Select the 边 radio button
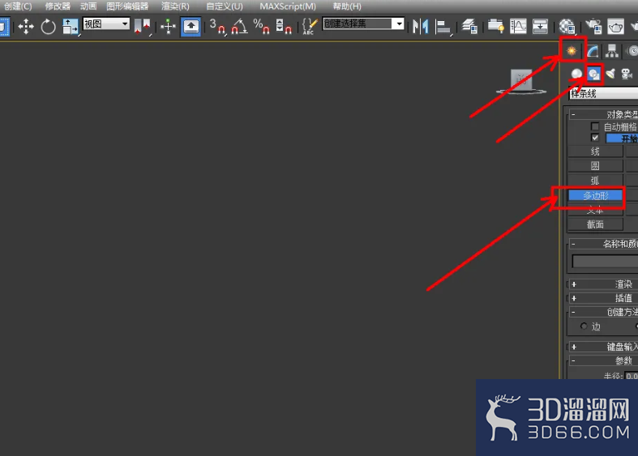Image resolution: width=638 pixels, height=456 pixels. (x=584, y=326)
